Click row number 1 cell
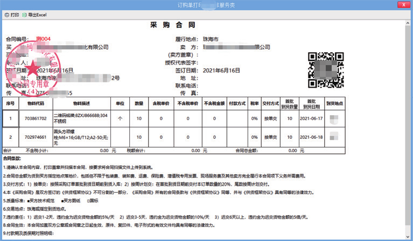This screenshot has width=413, height=241. 11,119
